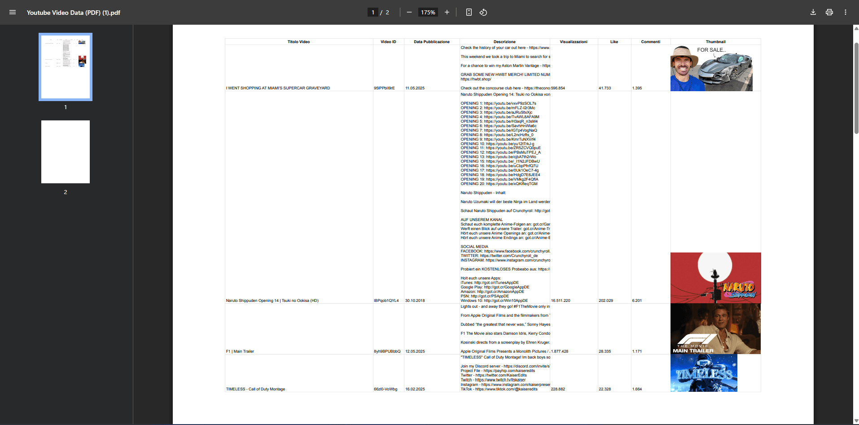Click video ID 'lBPqob1QYL4'
Viewport: 859px width, 425px height.
pyautogui.click(x=386, y=301)
